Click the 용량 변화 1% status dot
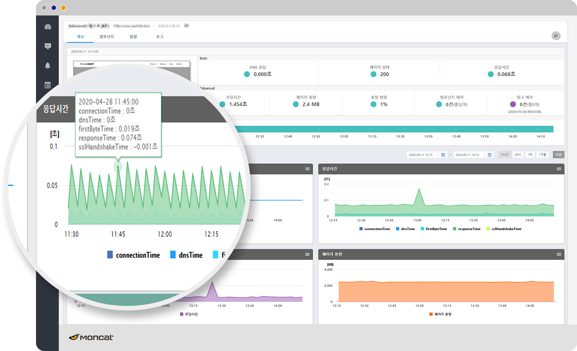The width and height of the screenshot is (577, 351). point(373,104)
